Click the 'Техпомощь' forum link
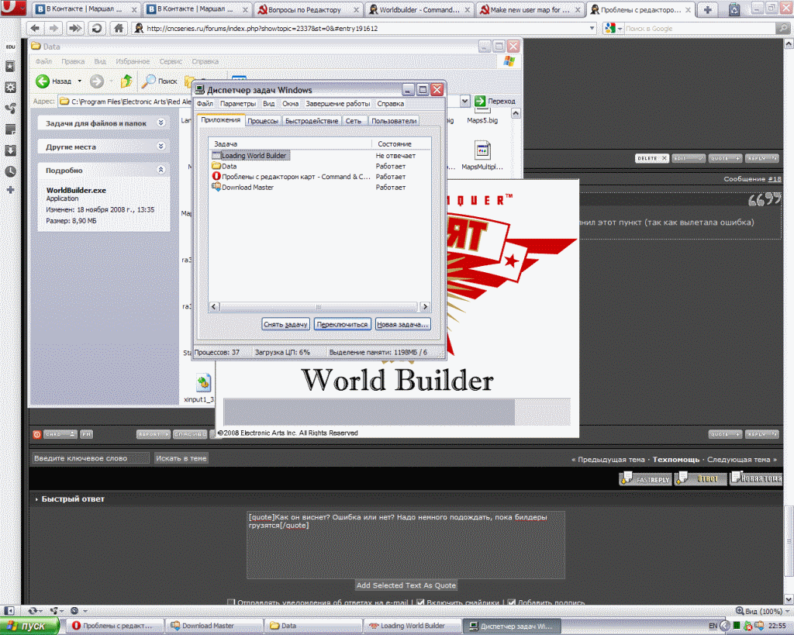Viewport: 794px width, 635px height. pos(675,459)
